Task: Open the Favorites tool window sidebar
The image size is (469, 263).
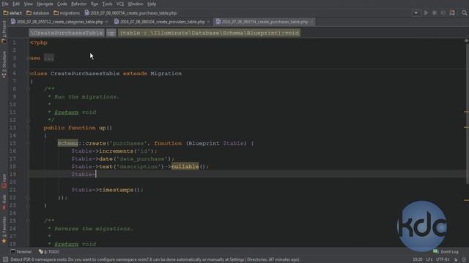Action: [4, 229]
